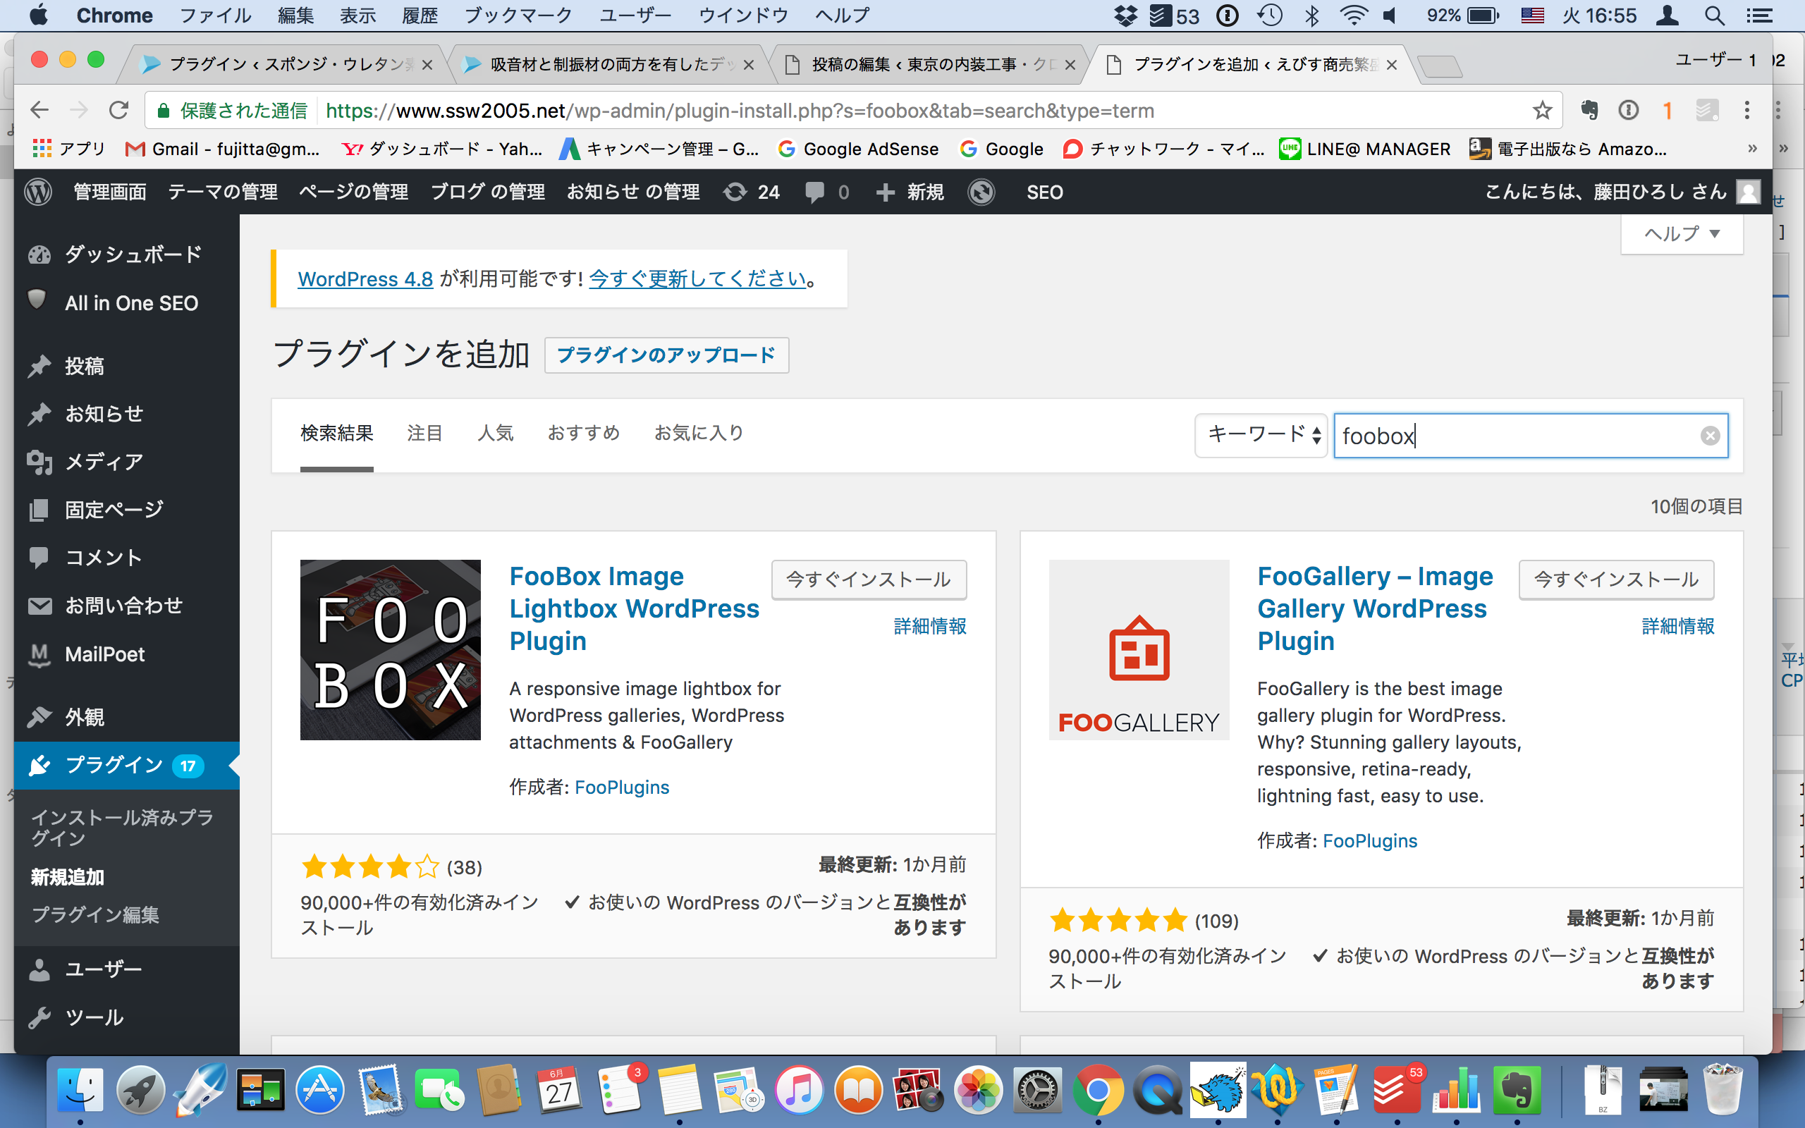Screen dimensions: 1805x1128
Task: Click the Chrome address bar URL
Action: tap(739, 111)
